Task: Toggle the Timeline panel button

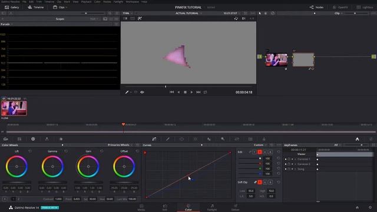Action: pyautogui.click(x=35, y=7)
